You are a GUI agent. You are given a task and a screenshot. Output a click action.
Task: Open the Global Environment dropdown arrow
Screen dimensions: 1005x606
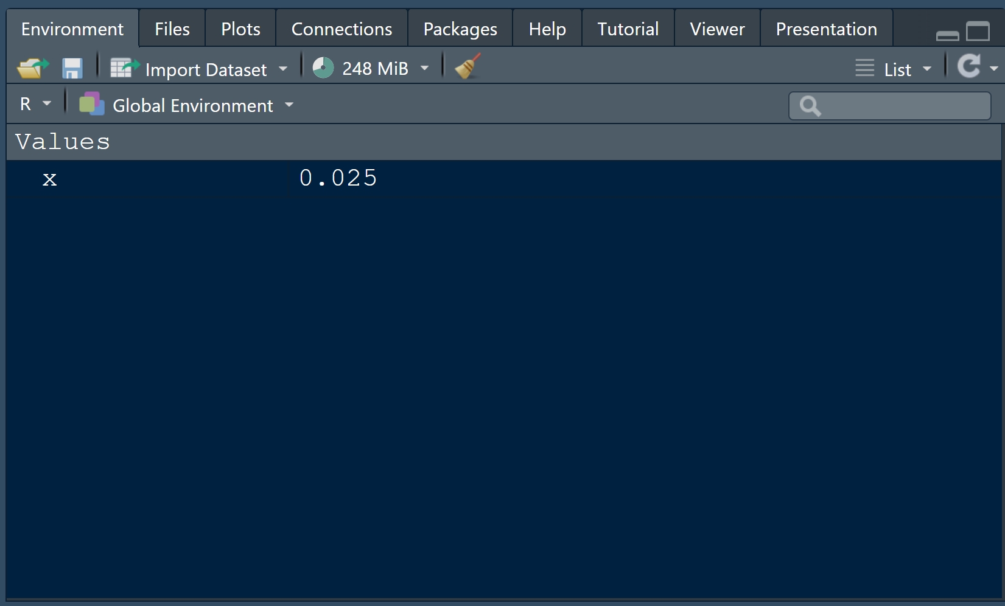pos(289,105)
